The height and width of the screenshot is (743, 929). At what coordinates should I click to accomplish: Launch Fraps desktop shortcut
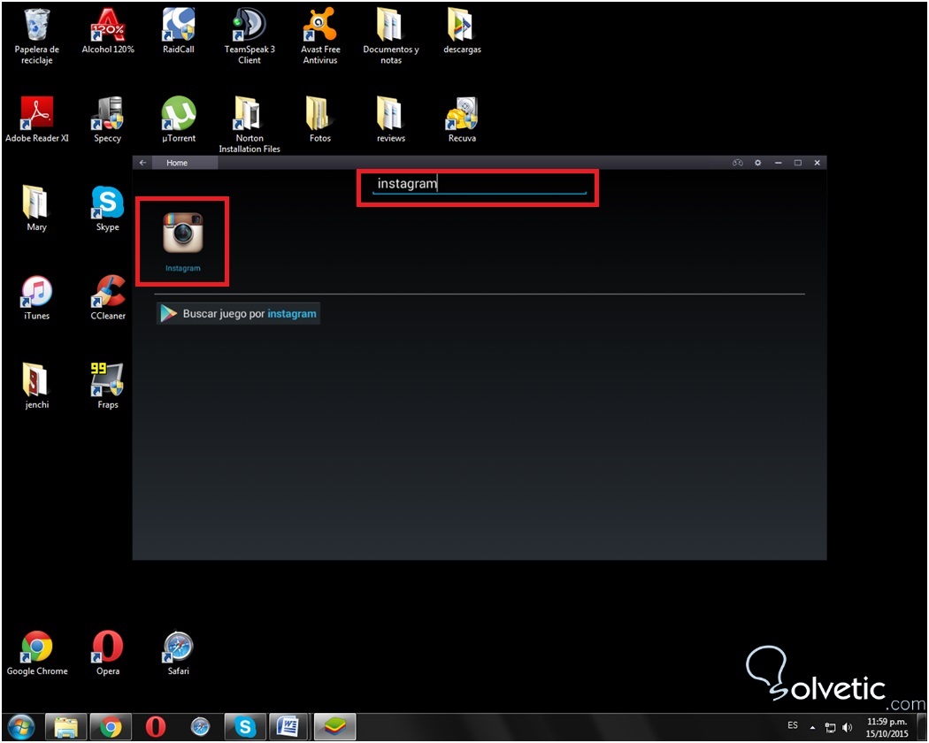point(108,387)
